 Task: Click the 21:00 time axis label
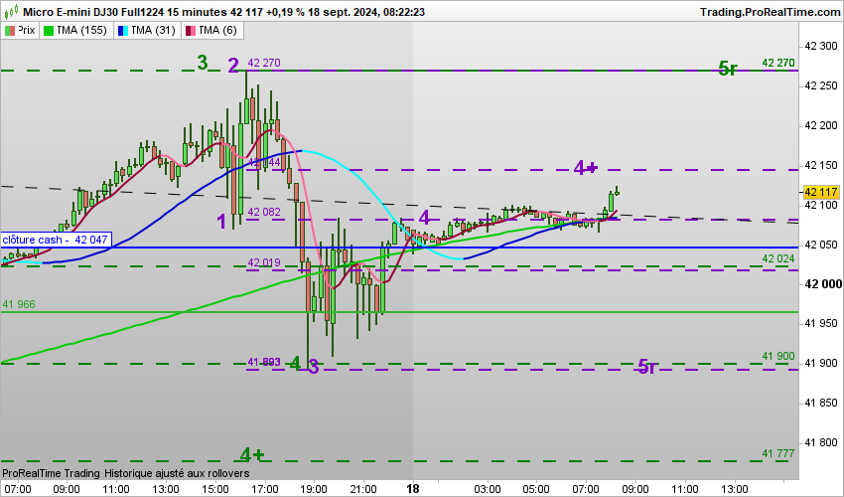(x=363, y=489)
